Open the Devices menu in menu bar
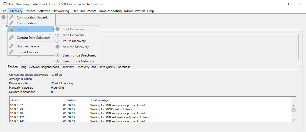The height and width of the screenshot is (132, 306). click(x=30, y=11)
